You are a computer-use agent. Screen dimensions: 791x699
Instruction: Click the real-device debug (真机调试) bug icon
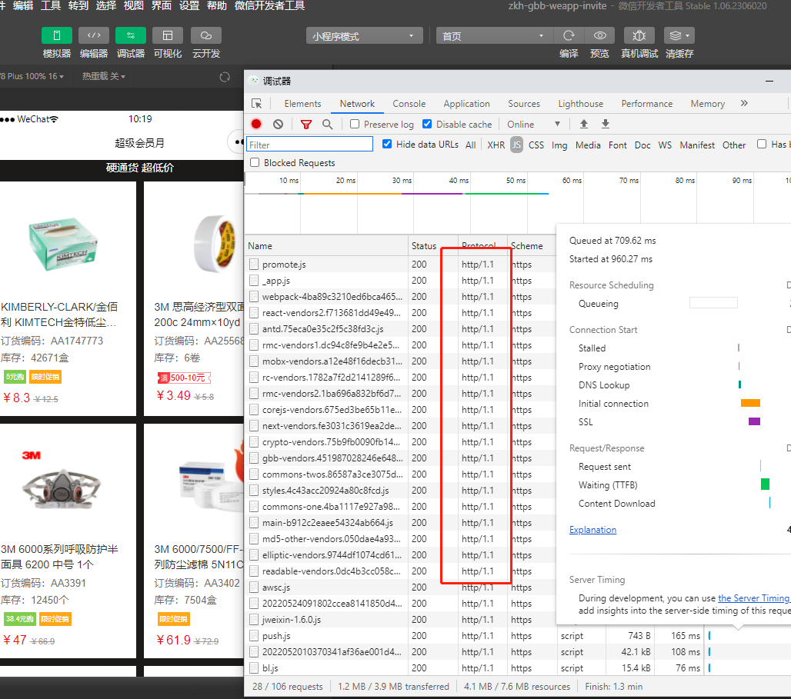(x=639, y=36)
